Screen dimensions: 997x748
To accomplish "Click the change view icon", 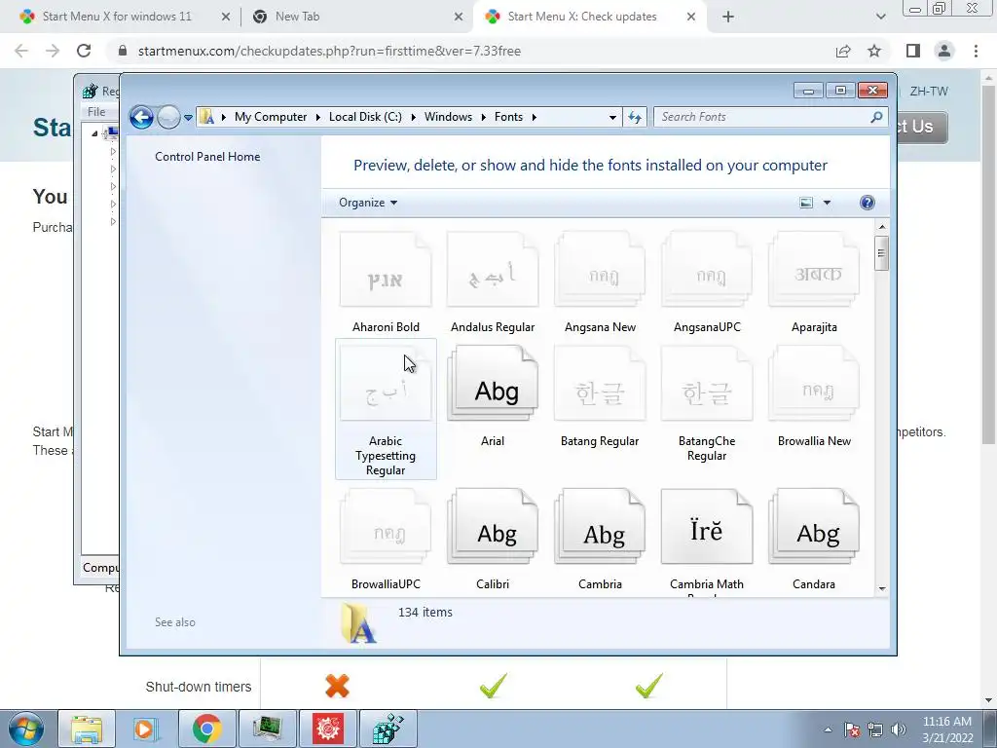I will pyautogui.click(x=805, y=203).
